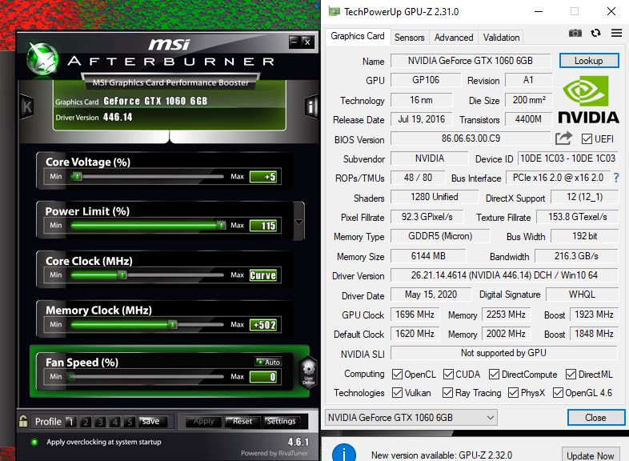
Task: Take a GPU-Z screenshot with camera icon
Action: click(575, 33)
